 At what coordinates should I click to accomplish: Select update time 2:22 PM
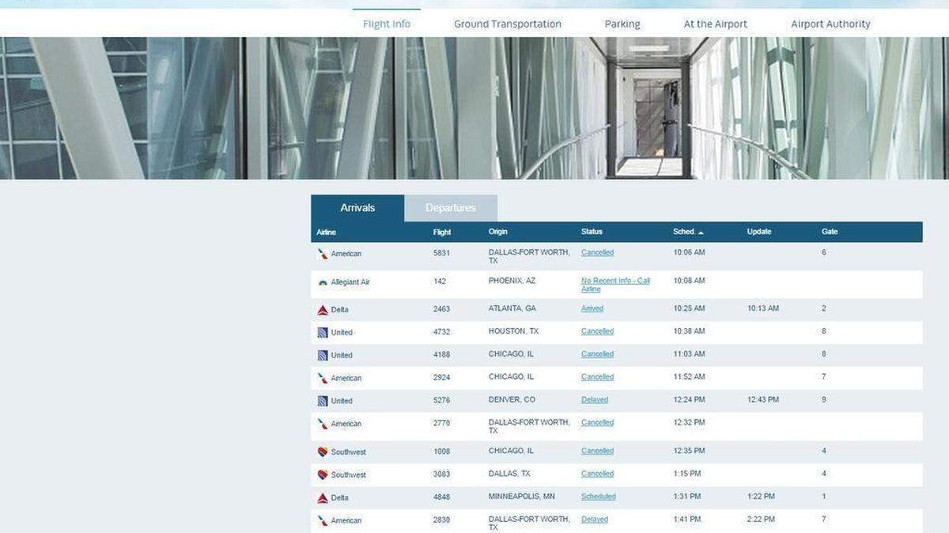[x=761, y=520]
